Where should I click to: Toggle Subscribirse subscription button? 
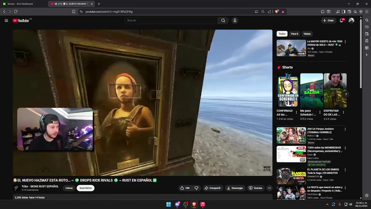(x=86, y=188)
